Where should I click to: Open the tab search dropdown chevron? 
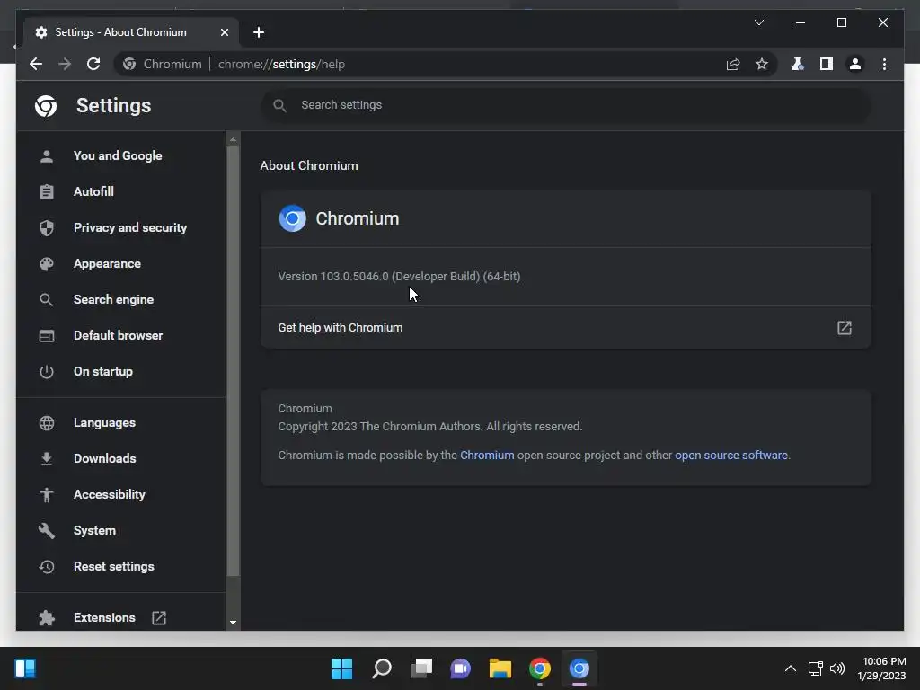(x=758, y=22)
